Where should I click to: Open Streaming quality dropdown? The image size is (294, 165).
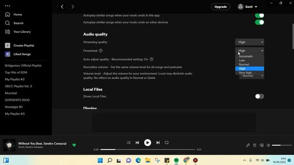tap(249, 42)
